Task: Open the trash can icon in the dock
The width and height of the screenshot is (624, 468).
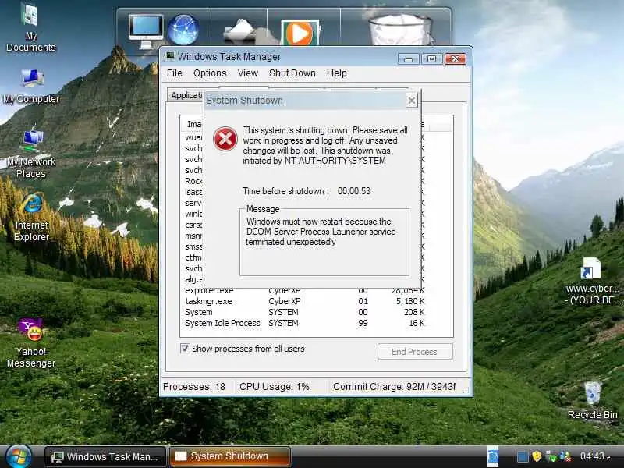Action: pyautogui.click(x=400, y=30)
